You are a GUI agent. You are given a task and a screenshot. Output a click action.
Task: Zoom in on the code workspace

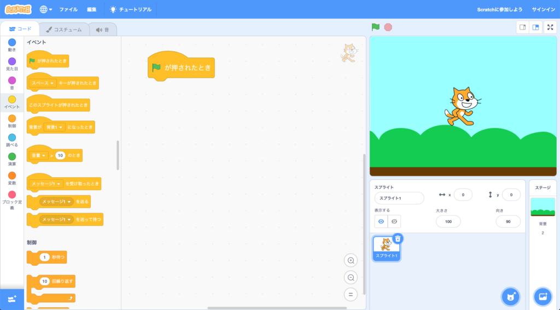351,260
